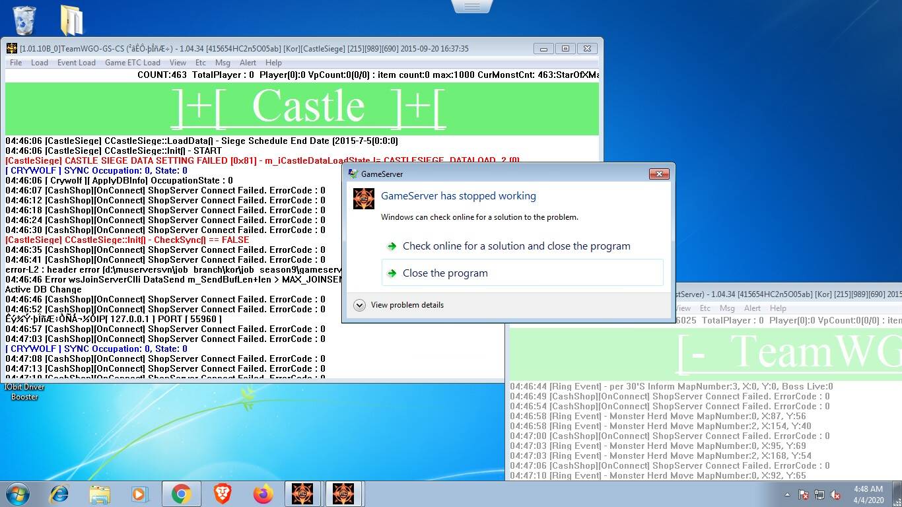Launch Google Chrome from the taskbar
902x507 pixels.
(182, 494)
